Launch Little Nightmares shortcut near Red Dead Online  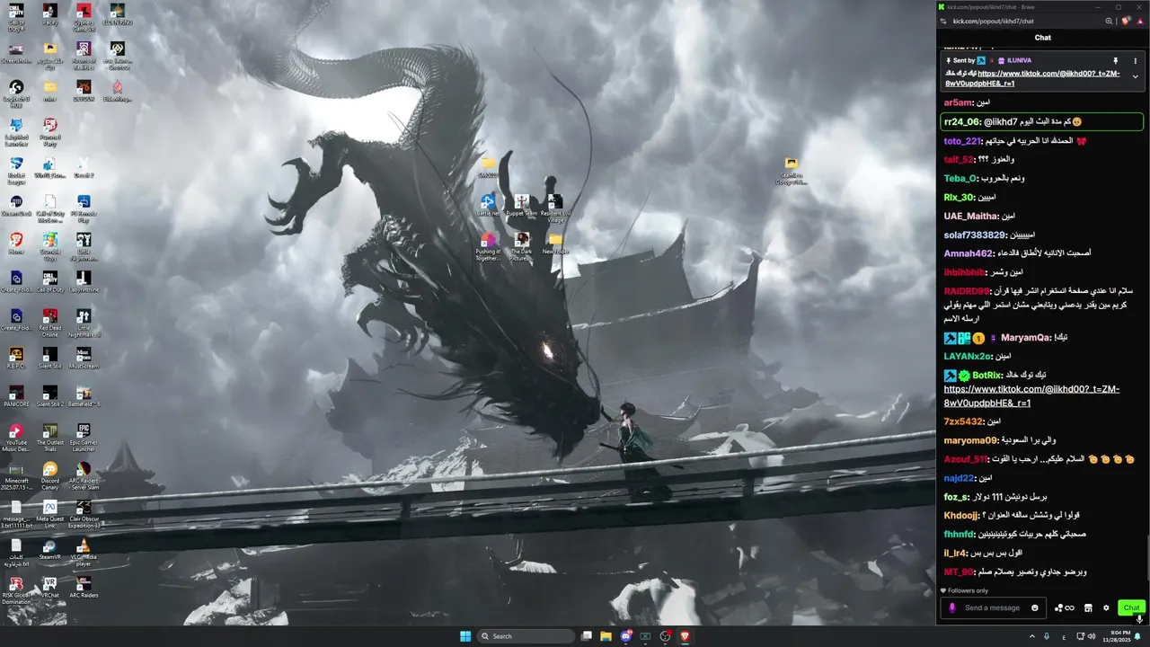pos(84,323)
